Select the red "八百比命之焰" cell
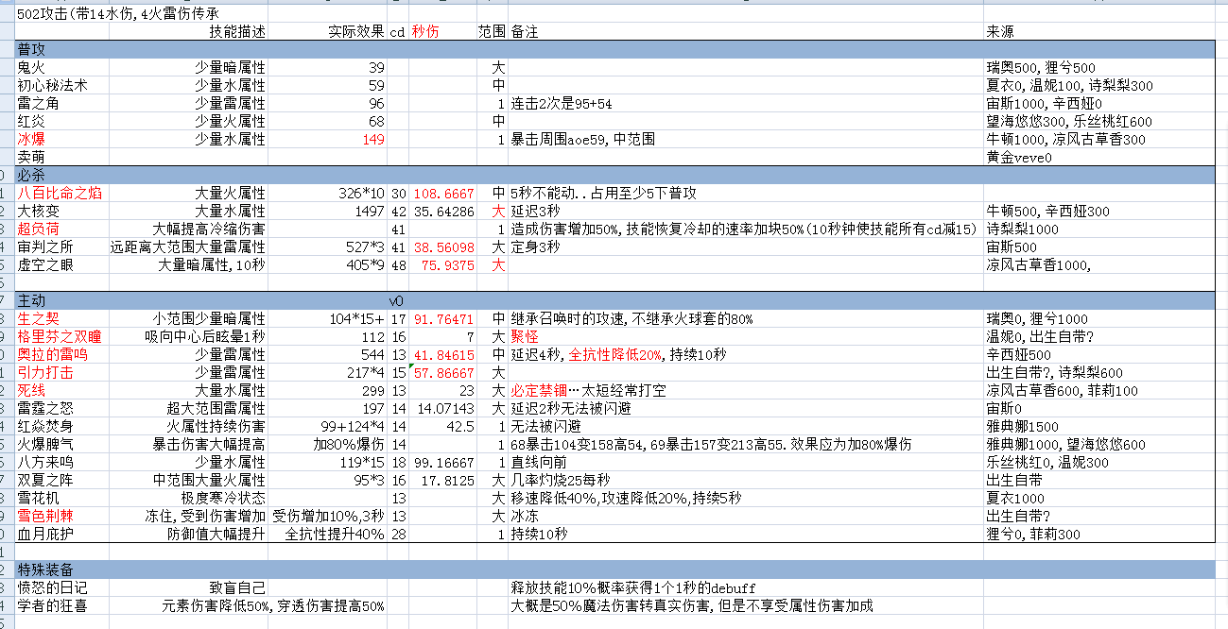The width and height of the screenshot is (1228, 629). pos(59,193)
